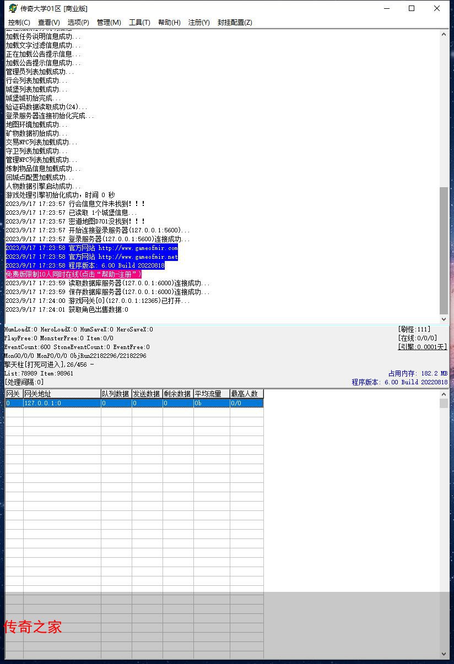Click the log scroll down arrow
The height and width of the screenshot is (664, 454).
tap(444, 319)
